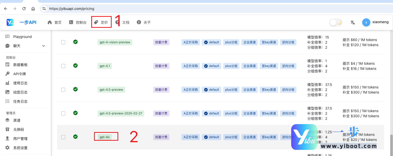Collapse the 聊天 sidebar entry
Screen dimensions: 393x156
43,46
